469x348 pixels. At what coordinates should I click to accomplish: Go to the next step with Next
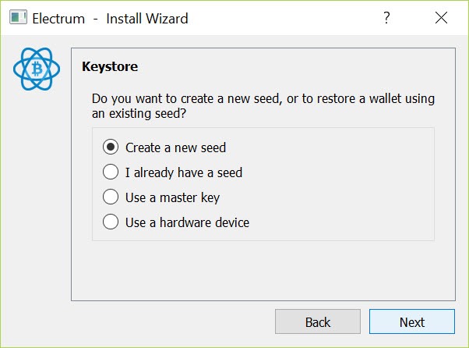[412, 321]
